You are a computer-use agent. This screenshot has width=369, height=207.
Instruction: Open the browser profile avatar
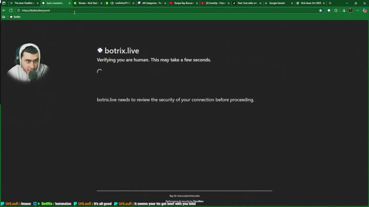(351, 10)
